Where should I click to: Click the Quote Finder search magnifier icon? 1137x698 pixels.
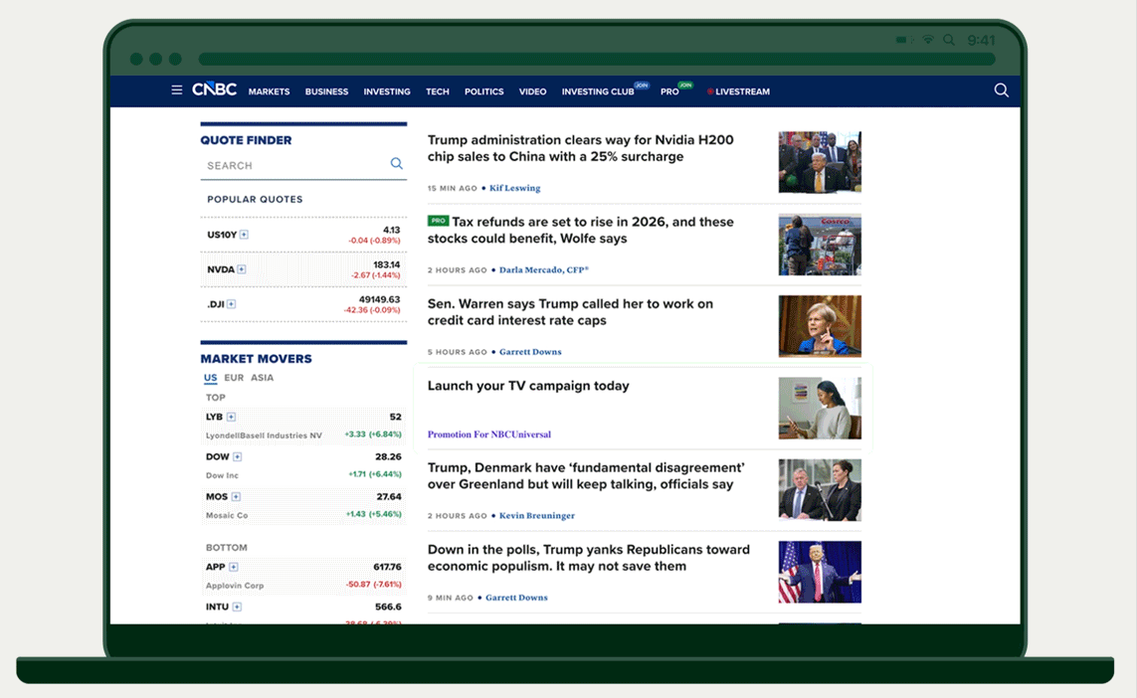click(397, 164)
